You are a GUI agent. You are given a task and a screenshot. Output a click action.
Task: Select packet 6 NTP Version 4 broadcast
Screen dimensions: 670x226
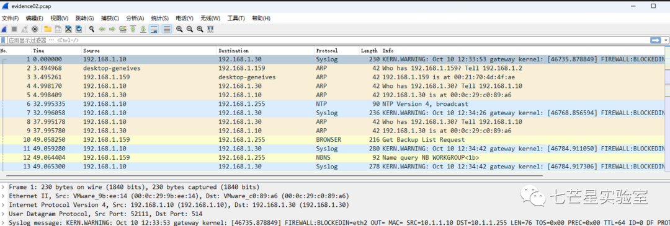tap(333, 104)
